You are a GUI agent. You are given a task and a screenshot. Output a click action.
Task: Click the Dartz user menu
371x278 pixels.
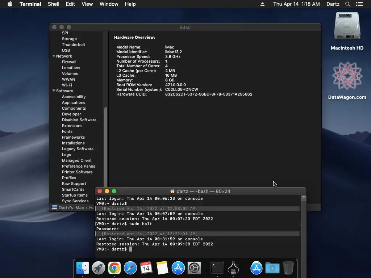(x=333, y=4)
